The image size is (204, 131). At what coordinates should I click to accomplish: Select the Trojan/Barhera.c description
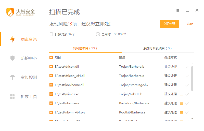point(131,76)
